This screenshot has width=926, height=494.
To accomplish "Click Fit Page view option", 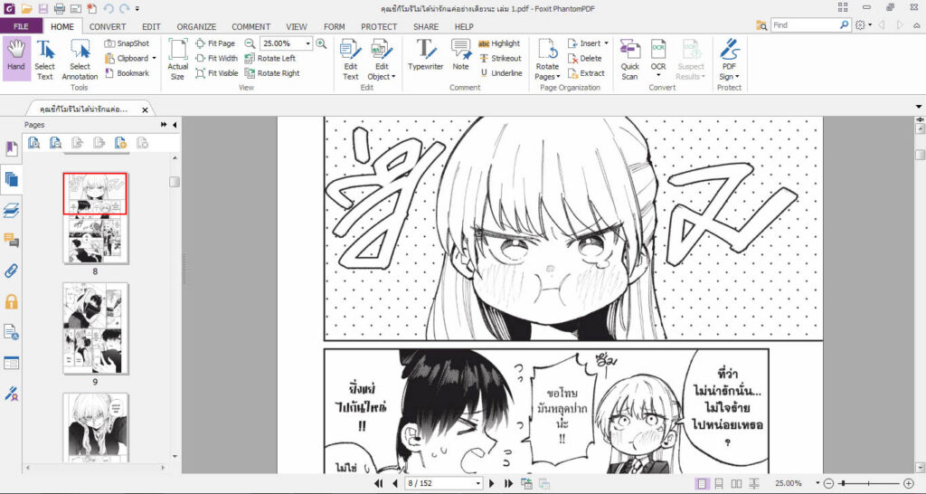I will (x=215, y=43).
